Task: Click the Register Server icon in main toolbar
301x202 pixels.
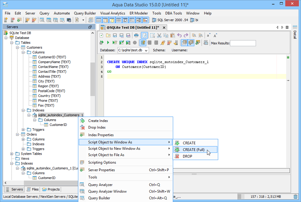Action: pos(6,20)
